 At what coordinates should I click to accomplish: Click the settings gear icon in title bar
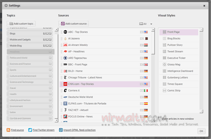click(6, 6)
